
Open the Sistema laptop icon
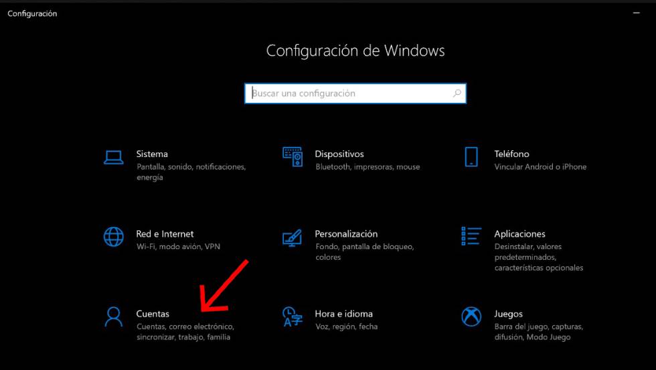(113, 158)
